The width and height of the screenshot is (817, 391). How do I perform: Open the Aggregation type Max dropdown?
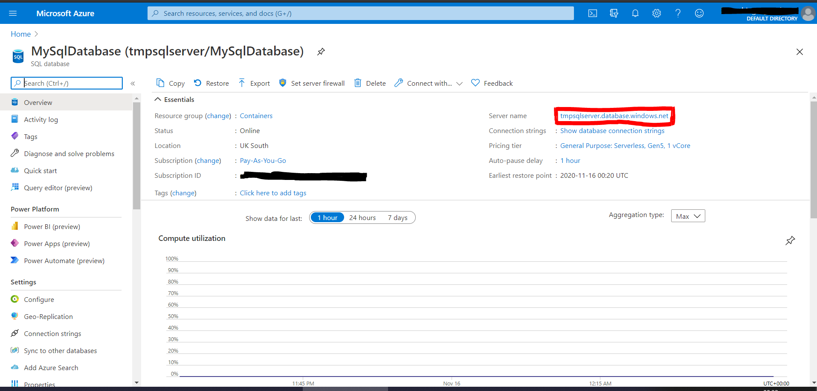[687, 216]
